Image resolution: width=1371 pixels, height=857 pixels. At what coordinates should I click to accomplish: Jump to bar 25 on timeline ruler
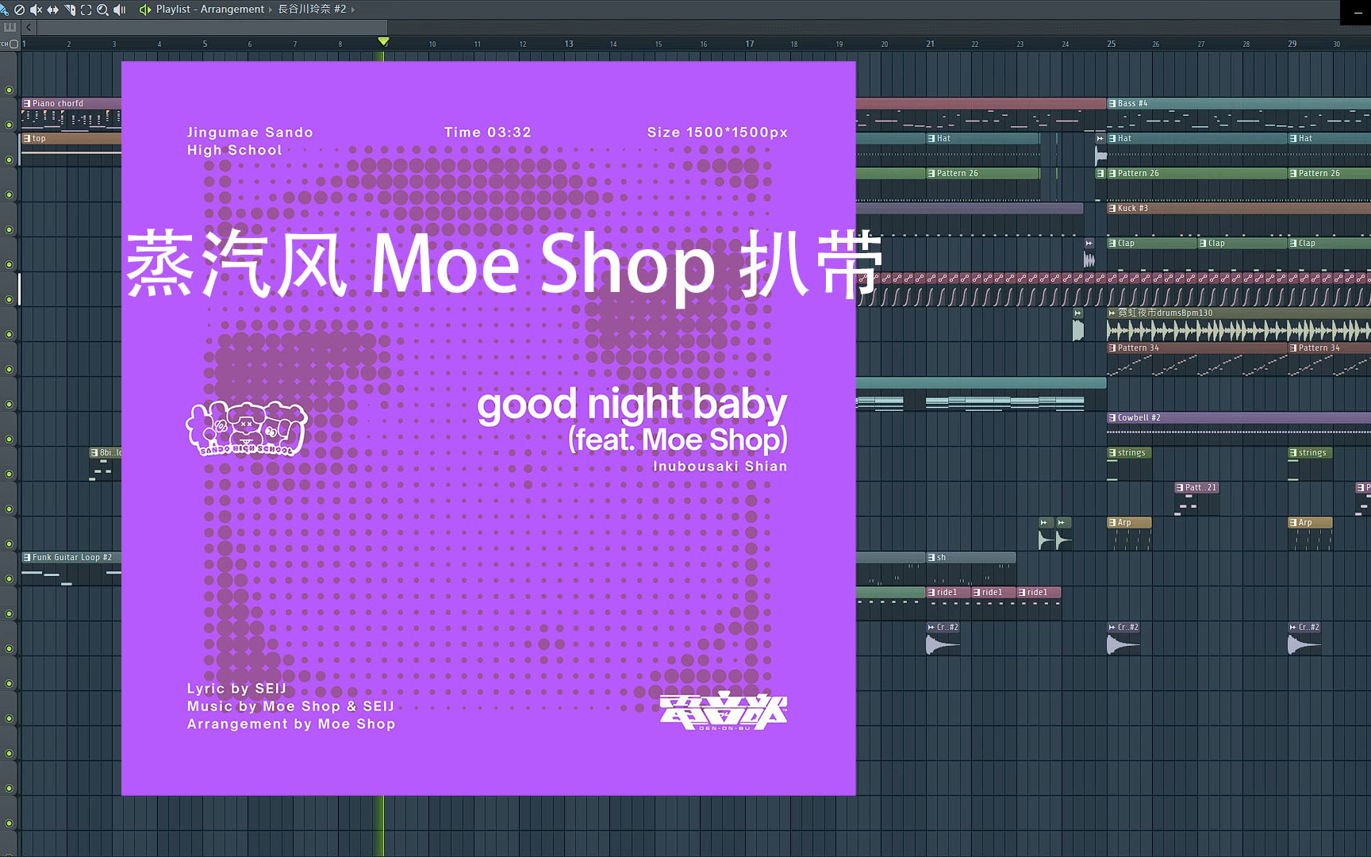[x=1112, y=44]
